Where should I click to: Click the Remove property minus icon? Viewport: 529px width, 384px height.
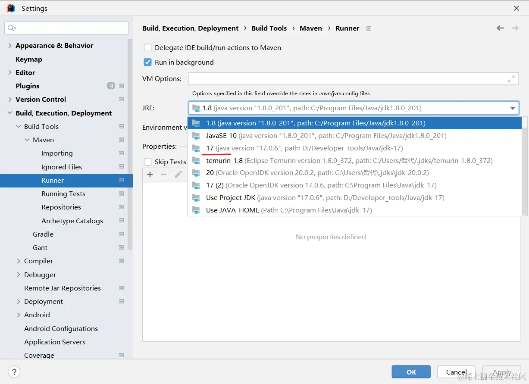(164, 175)
